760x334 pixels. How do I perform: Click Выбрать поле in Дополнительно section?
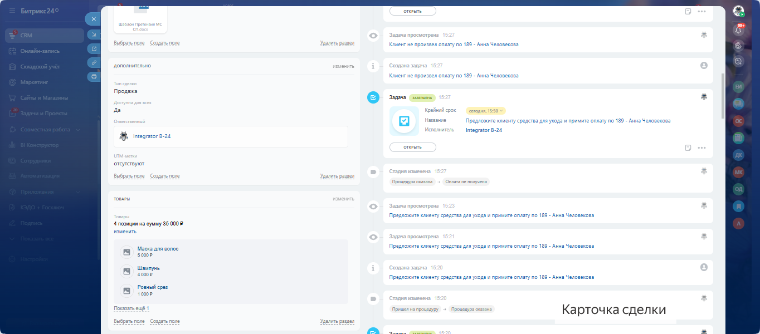129,176
